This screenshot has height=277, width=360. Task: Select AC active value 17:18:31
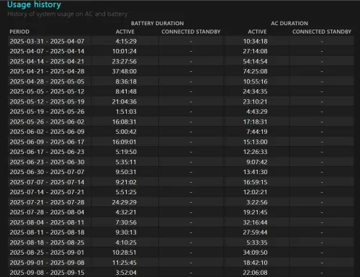click(255, 122)
